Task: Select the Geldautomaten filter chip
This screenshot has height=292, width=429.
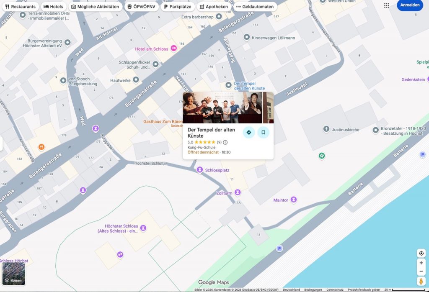Action: click(x=254, y=7)
